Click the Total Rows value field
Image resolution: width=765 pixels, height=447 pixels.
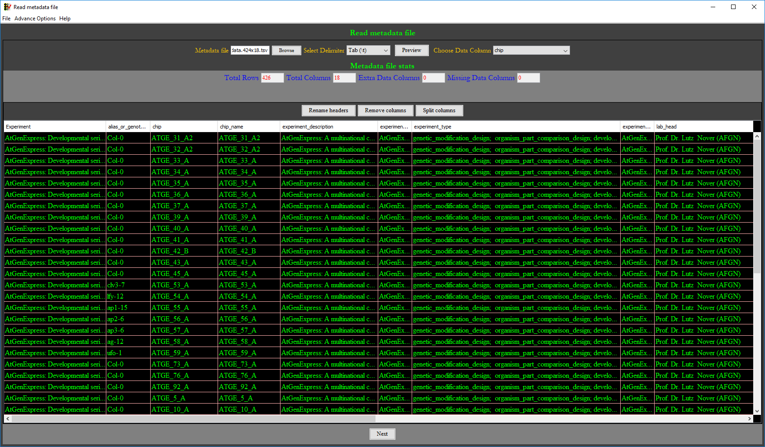point(272,78)
